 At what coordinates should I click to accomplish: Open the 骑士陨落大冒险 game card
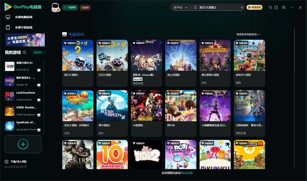(215, 63)
